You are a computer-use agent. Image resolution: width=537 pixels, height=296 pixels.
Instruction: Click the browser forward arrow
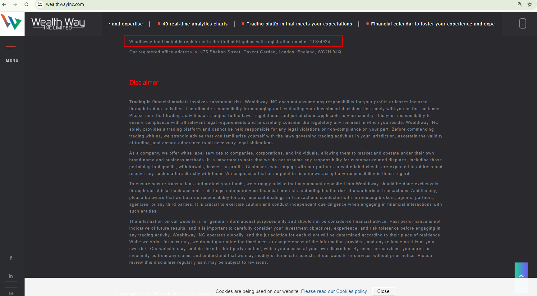pos(15,4)
